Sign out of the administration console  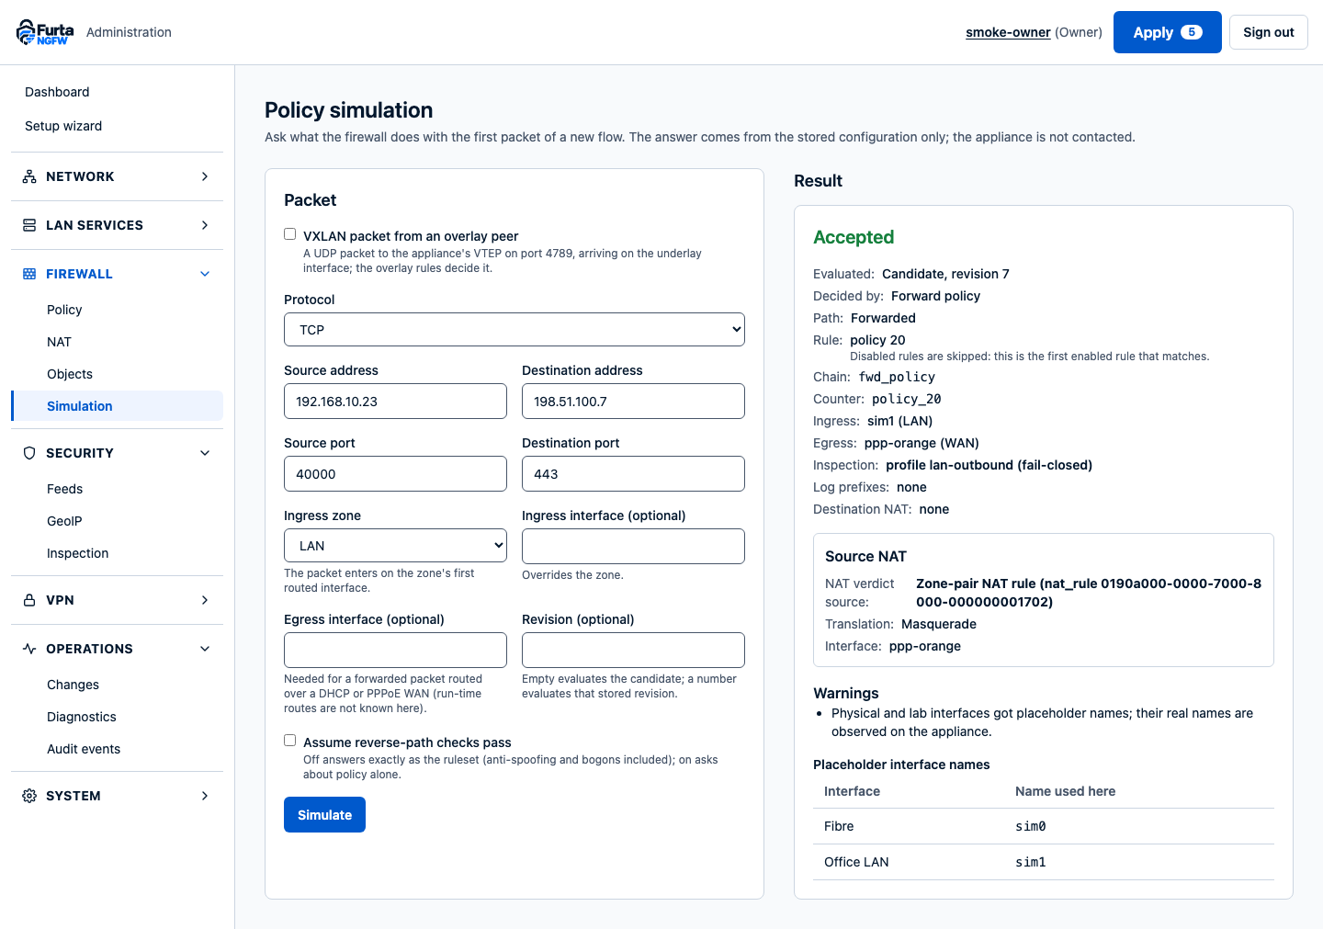pyautogui.click(x=1269, y=32)
